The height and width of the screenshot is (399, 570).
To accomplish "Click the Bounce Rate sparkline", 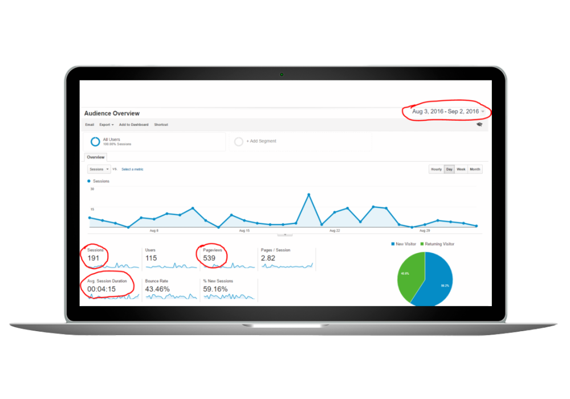I will [x=171, y=297].
